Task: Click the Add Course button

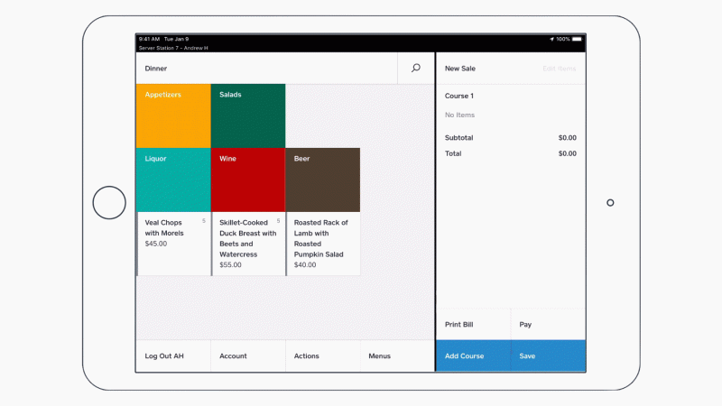Action: pos(473,356)
